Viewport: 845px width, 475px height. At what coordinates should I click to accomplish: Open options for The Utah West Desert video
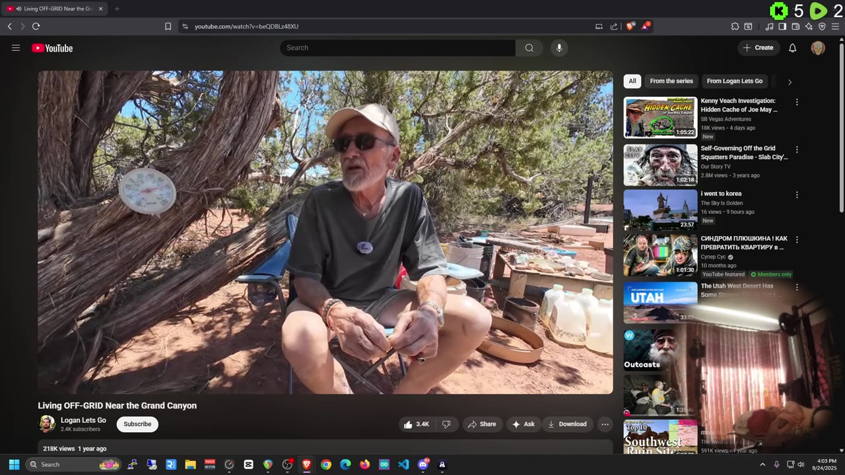coord(797,288)
